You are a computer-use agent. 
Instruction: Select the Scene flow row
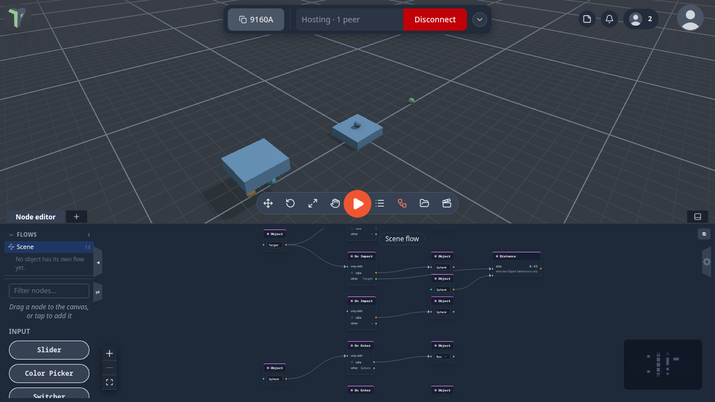[49, 247]
